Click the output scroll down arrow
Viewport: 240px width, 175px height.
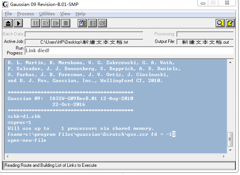[230, 150]
